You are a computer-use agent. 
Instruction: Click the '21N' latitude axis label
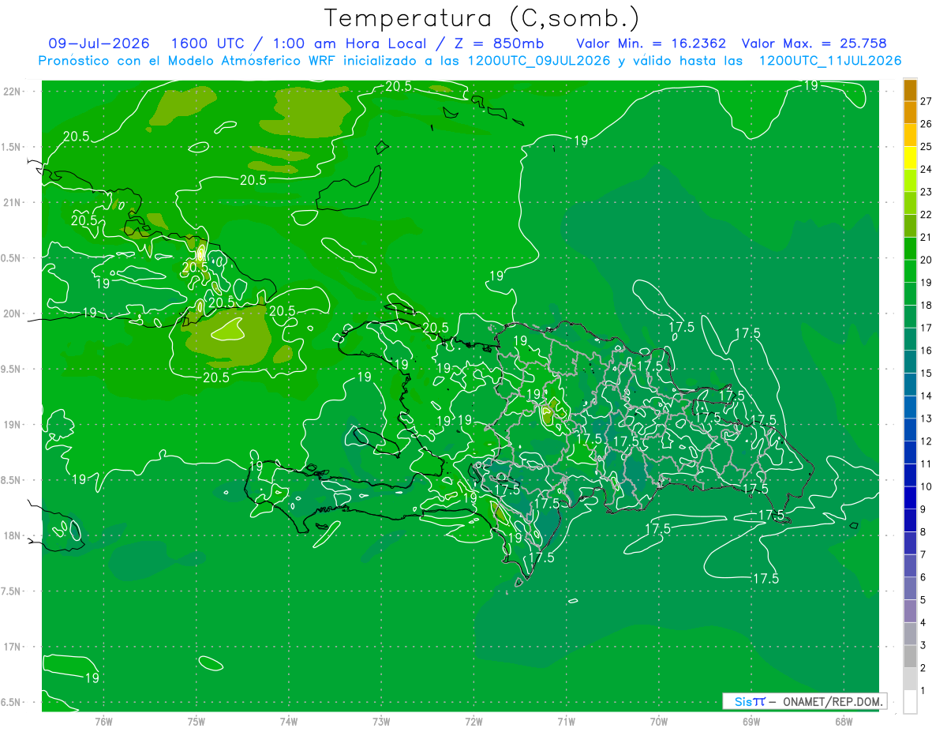12,202
